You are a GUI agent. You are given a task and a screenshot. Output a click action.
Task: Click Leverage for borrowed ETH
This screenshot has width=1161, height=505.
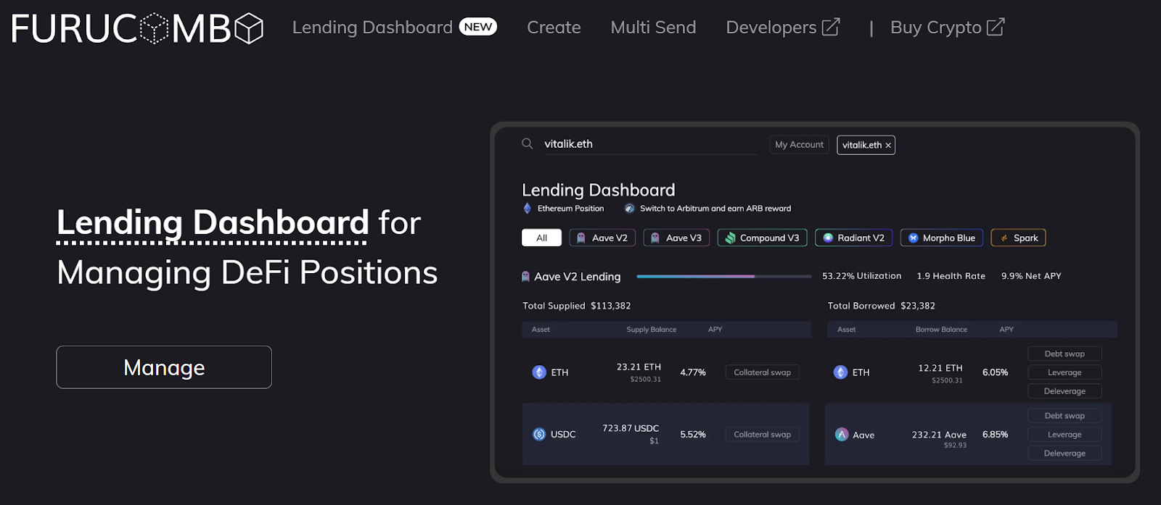1064,372
